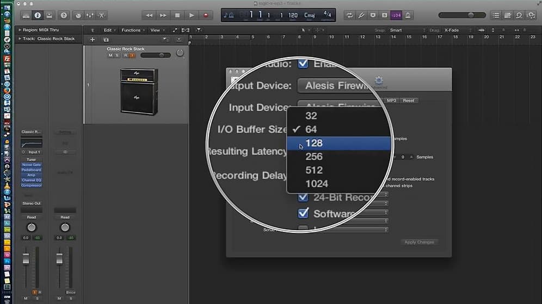The width and height of the screenshot is (542, 304).
Task: Toggle the Replace mode icon
Action: pos(373,15)
